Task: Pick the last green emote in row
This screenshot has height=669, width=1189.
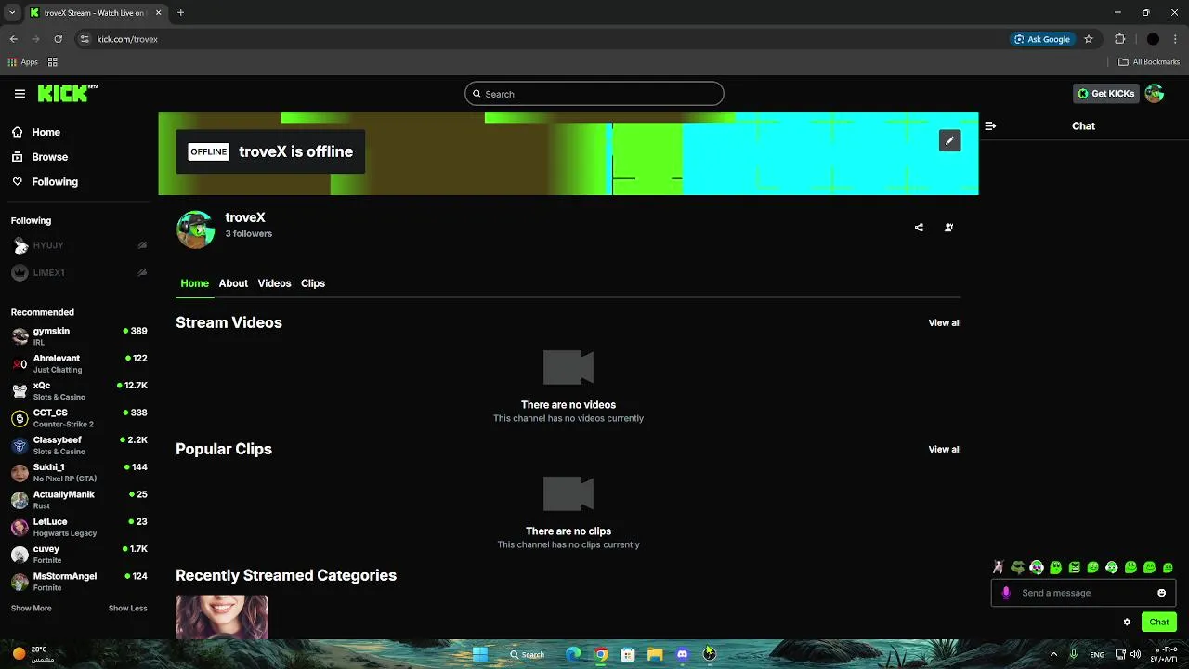Action: click(1168, 568)
